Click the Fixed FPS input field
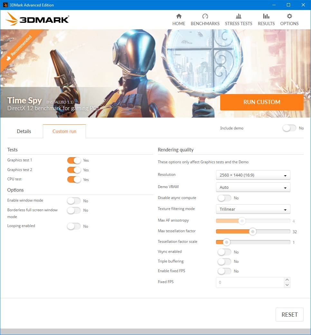Image resolution: width=311 pixels, height=335 pixels. point(250,282)
